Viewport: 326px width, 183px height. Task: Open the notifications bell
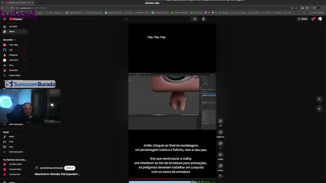click(x=313, y=19)
